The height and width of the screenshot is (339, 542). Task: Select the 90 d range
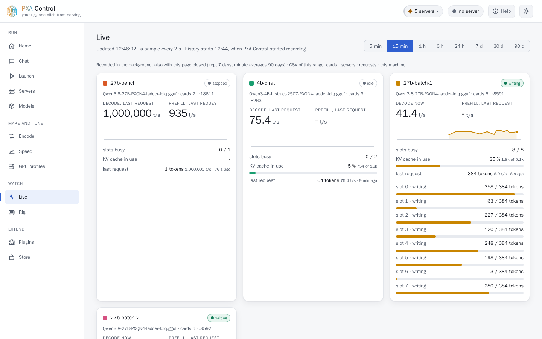click(519, 46)
